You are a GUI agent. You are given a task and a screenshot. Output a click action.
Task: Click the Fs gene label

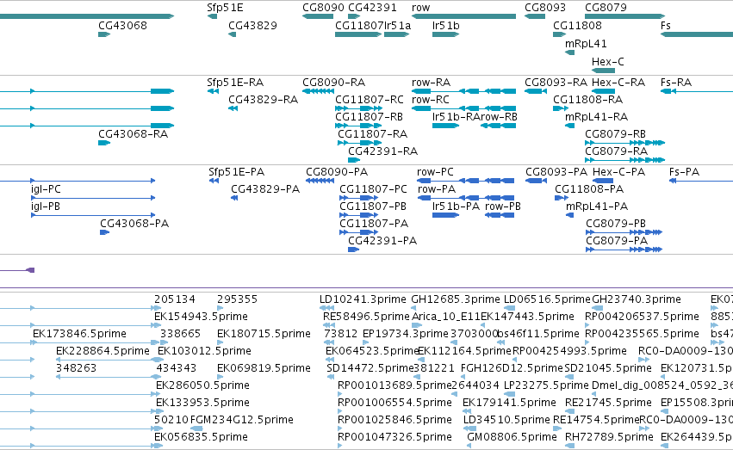click(666, 25)
